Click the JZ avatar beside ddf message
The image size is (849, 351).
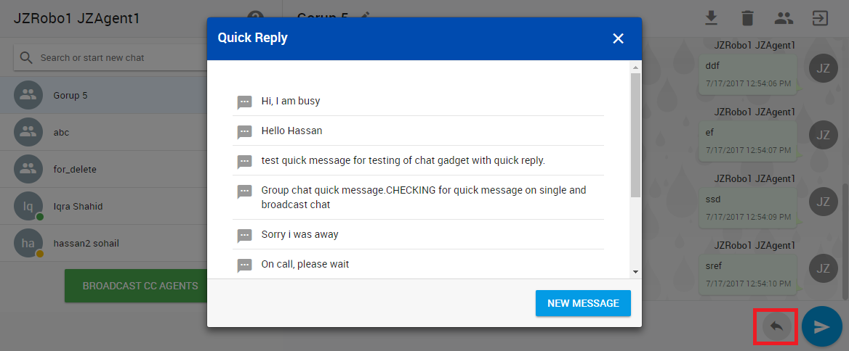pyautogui.click(x=823, y=68)
